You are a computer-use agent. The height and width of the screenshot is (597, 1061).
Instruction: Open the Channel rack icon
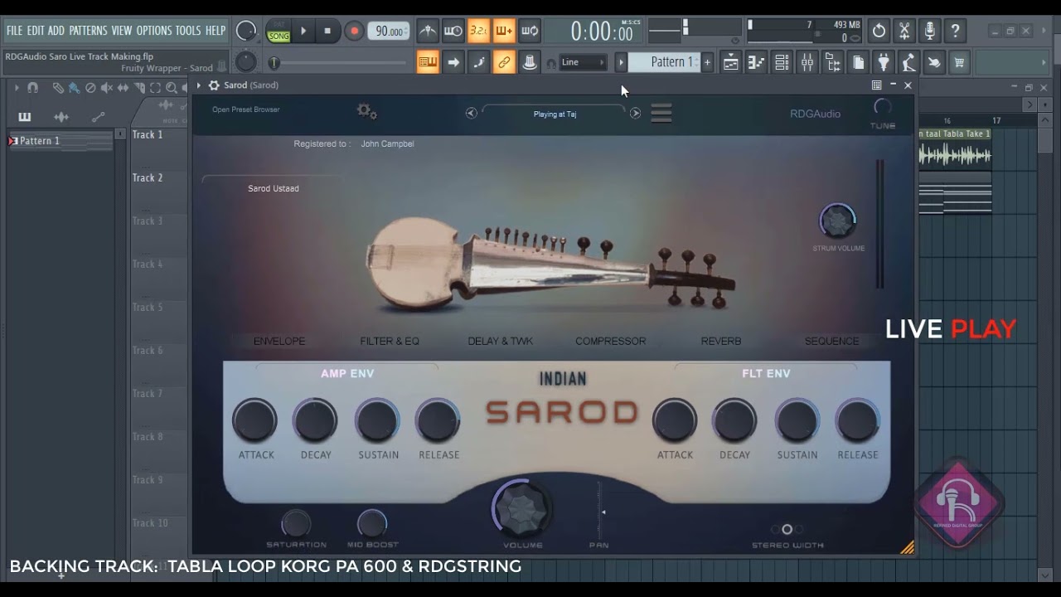point(782,62)
